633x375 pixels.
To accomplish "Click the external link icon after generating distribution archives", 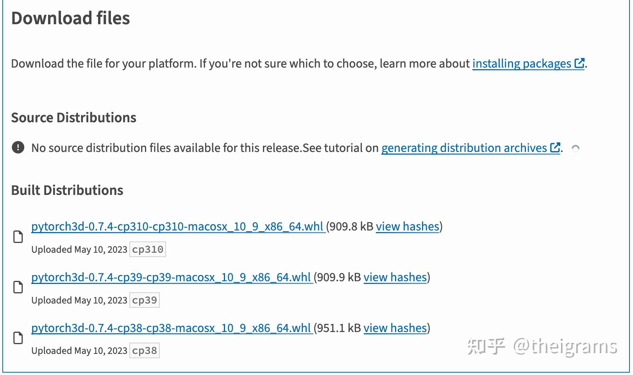I will coord(555,147).
